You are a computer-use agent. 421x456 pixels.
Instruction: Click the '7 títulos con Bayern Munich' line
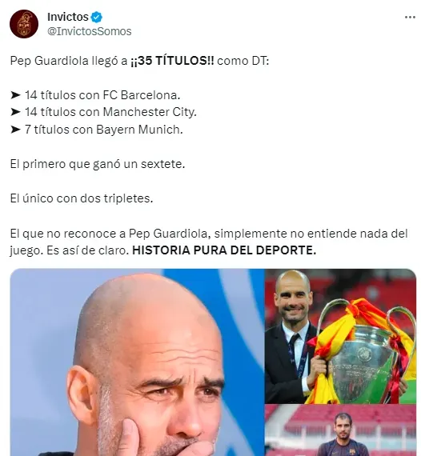[x=104, y=130]
